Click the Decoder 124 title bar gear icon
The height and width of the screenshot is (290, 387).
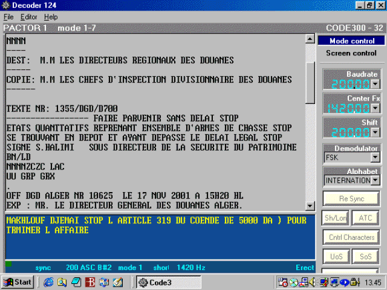pos(5,5)
